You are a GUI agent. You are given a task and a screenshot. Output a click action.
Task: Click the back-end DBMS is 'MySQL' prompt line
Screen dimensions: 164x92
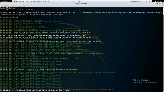[43, 36]
